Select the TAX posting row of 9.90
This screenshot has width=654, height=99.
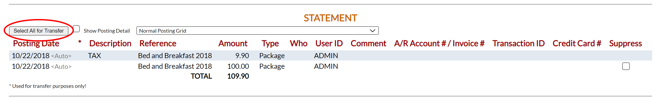pos(331,55)
